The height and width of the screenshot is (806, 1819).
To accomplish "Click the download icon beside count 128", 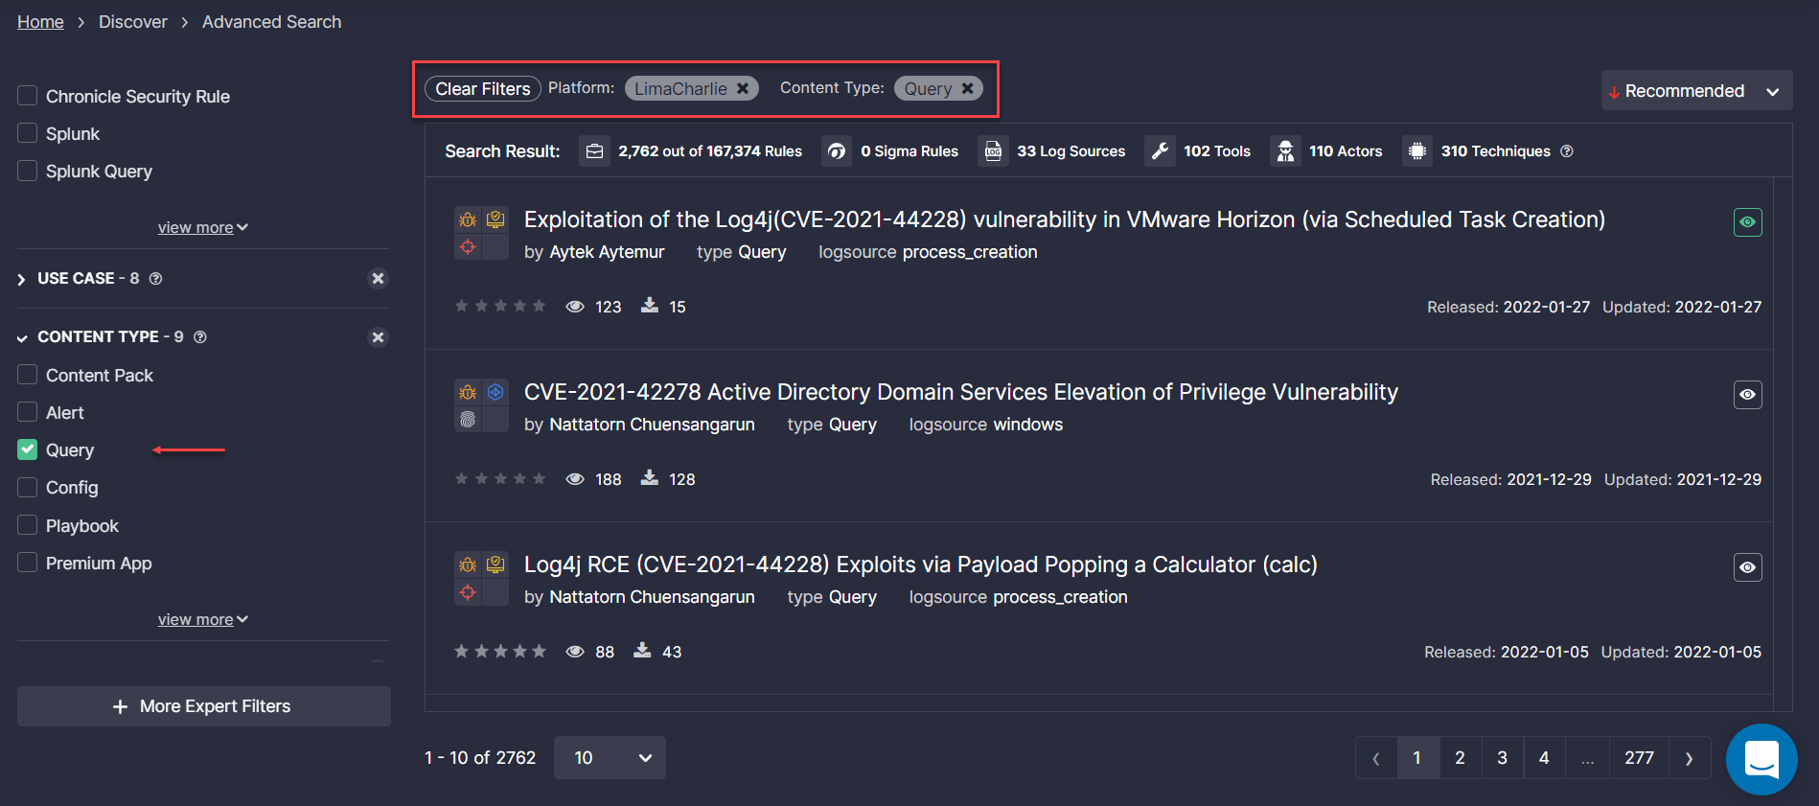I will [x=650, y=478].
